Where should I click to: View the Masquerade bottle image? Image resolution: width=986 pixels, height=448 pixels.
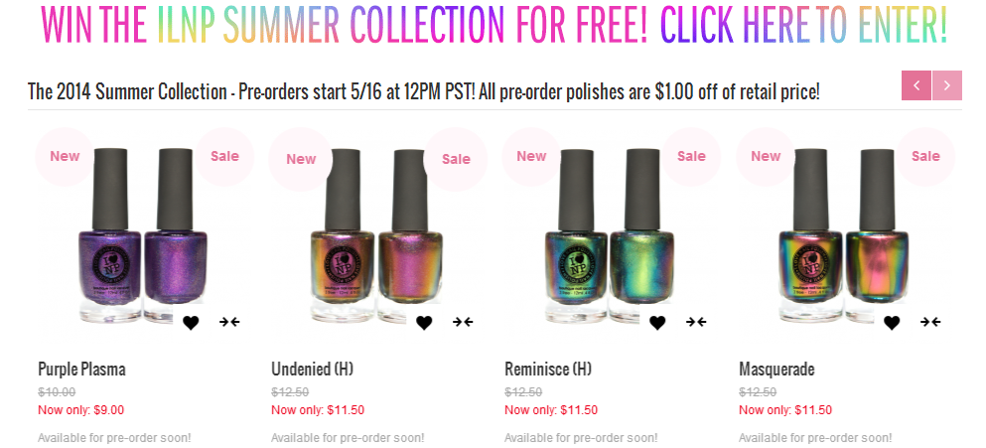tap(843, 234)
